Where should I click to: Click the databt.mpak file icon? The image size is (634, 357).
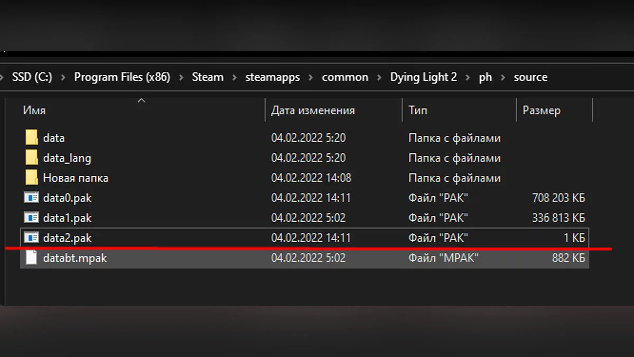coord(32,258)
